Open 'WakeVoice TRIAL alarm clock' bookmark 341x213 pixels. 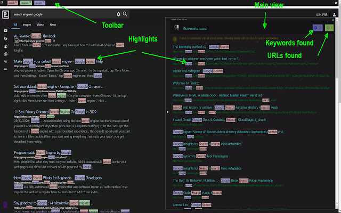[217, 95]
